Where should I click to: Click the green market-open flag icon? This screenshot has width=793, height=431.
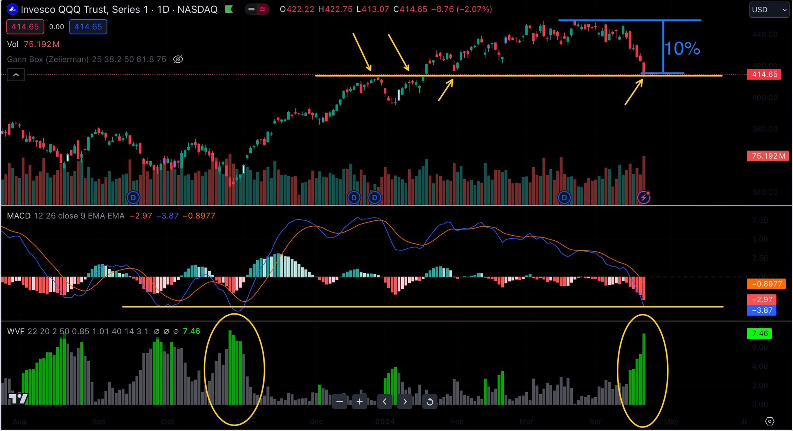coord(229,9)
